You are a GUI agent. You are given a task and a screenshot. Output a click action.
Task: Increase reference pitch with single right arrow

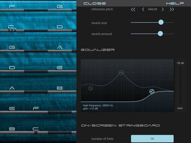tap(163, 9)
